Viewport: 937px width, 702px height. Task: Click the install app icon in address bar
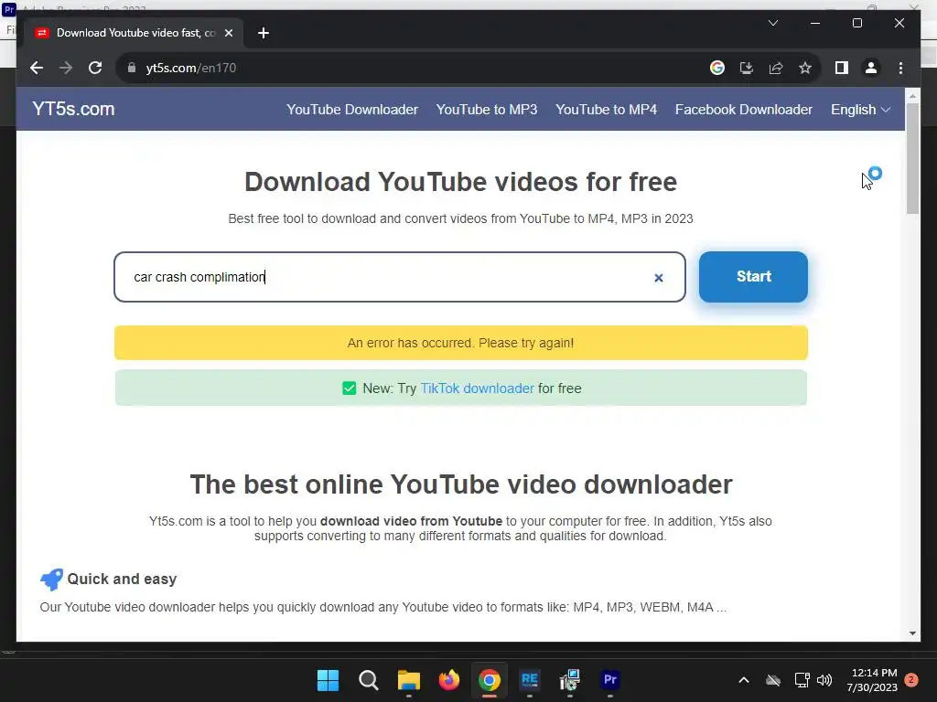[x=747, y=68]
